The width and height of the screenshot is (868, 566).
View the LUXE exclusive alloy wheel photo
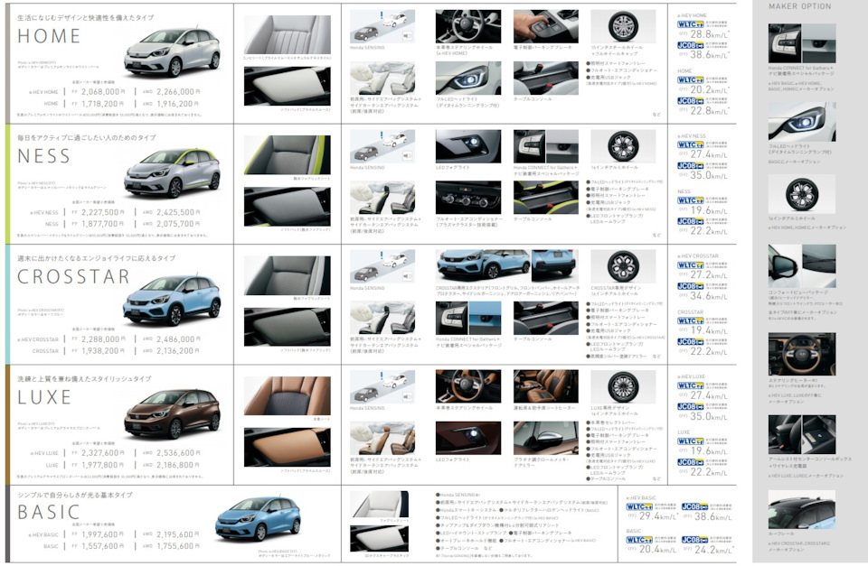coord(623,386)
